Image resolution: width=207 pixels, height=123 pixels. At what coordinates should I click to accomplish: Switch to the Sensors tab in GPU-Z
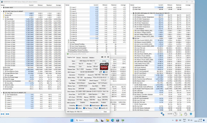78,58
